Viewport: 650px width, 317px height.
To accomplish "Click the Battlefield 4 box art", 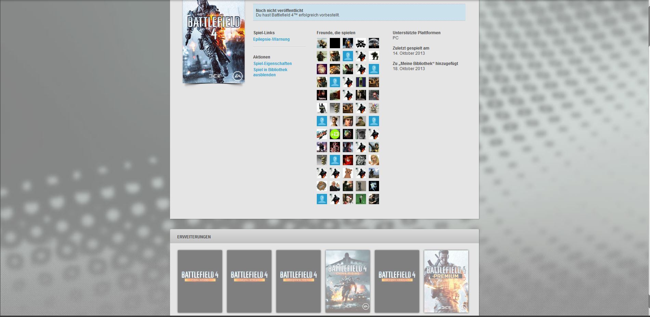I will 214,42.
